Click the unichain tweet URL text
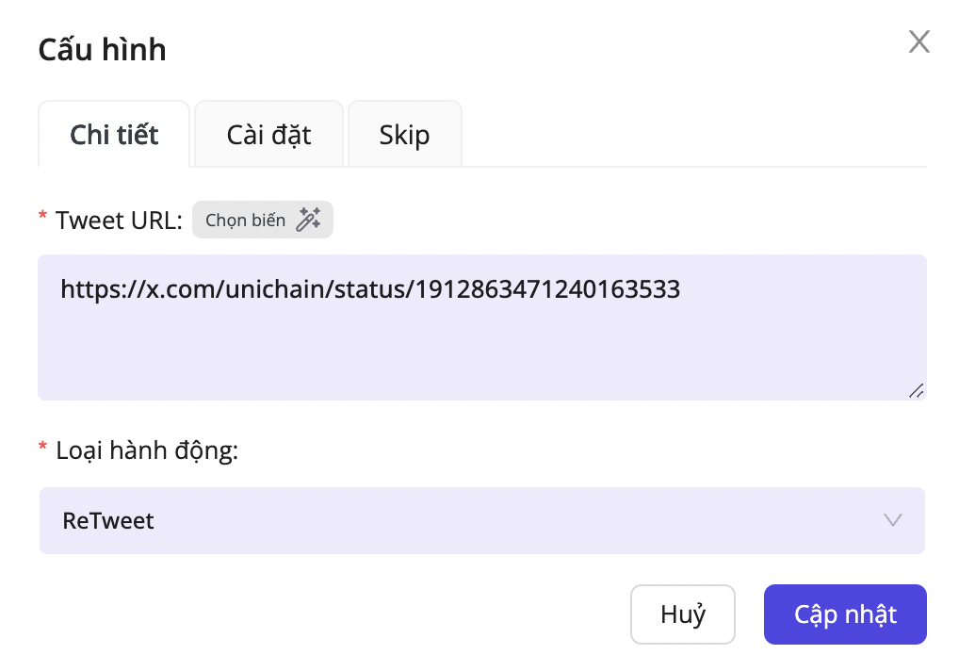Image resolution: width=959 pixels, height=671 pixels. point(369,289)
